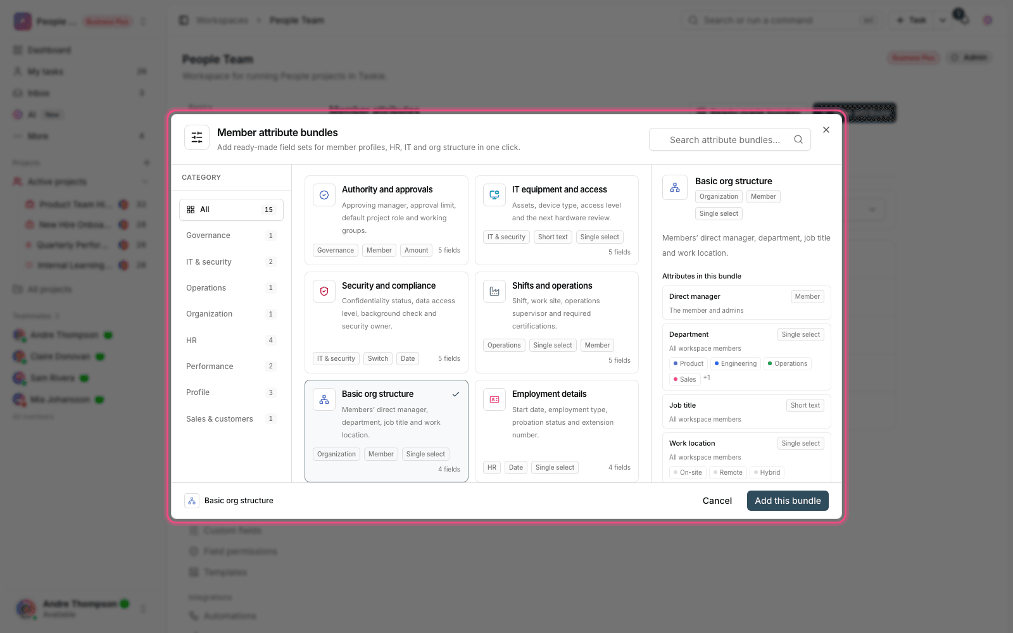Click the Security and compliance shield icon

324,291
